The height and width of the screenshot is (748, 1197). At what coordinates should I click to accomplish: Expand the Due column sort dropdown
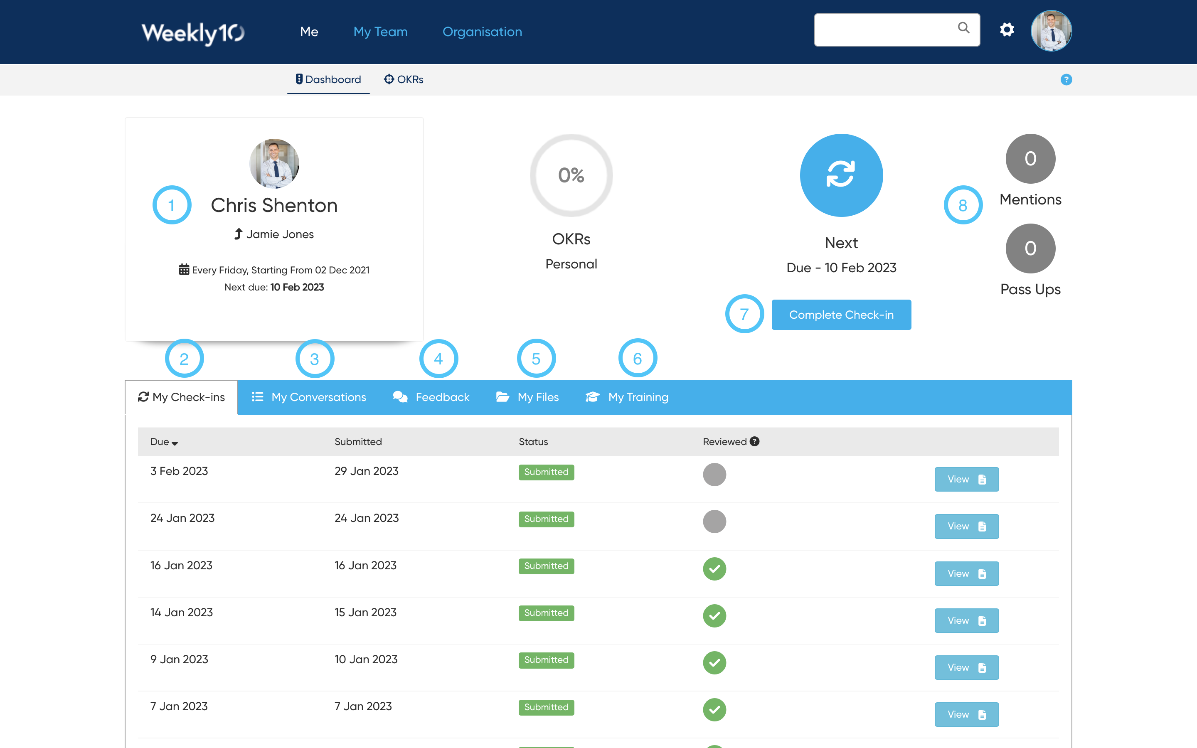175,443
